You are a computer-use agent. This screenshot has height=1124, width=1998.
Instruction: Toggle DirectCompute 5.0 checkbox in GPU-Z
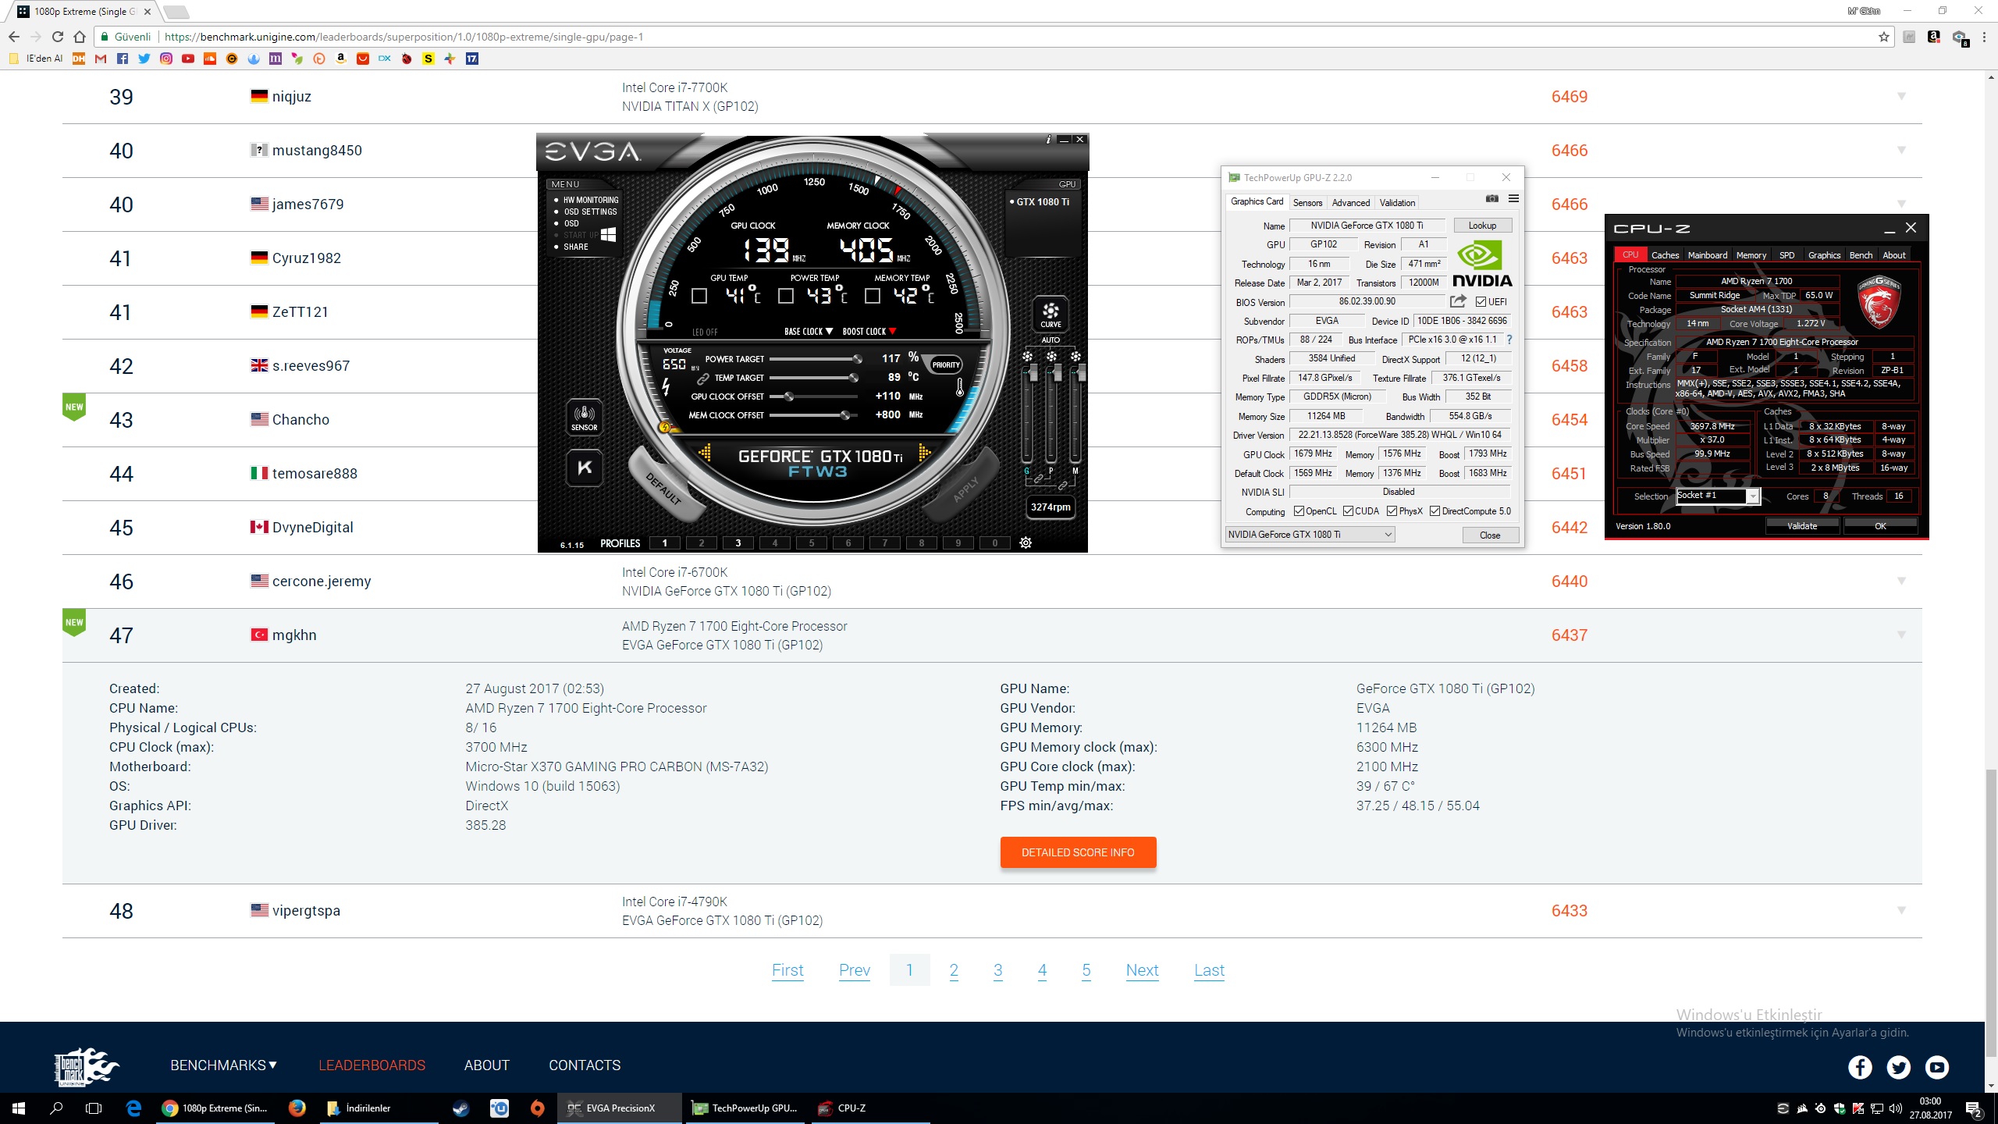1435,511
